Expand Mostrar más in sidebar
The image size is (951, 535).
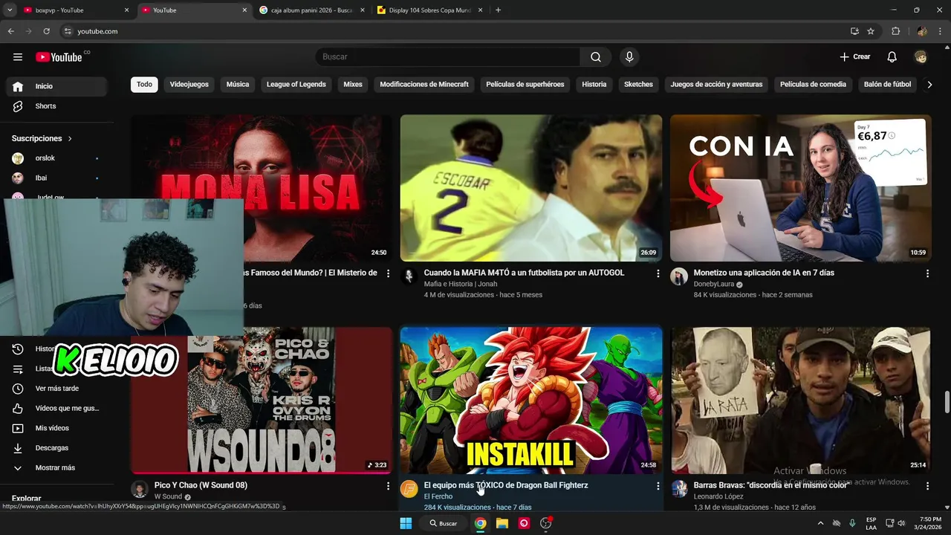56,468
